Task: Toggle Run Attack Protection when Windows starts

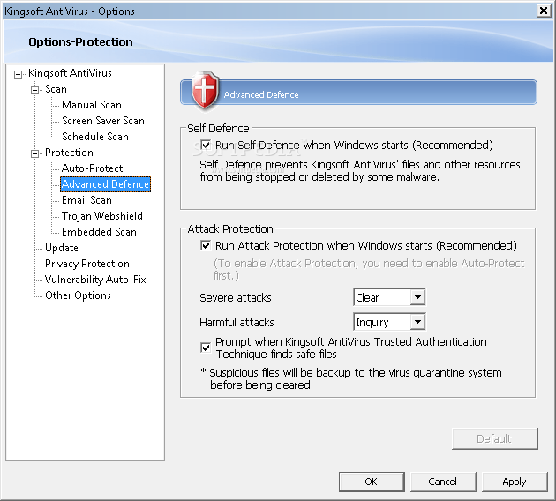Action: (x=206, y=245)
